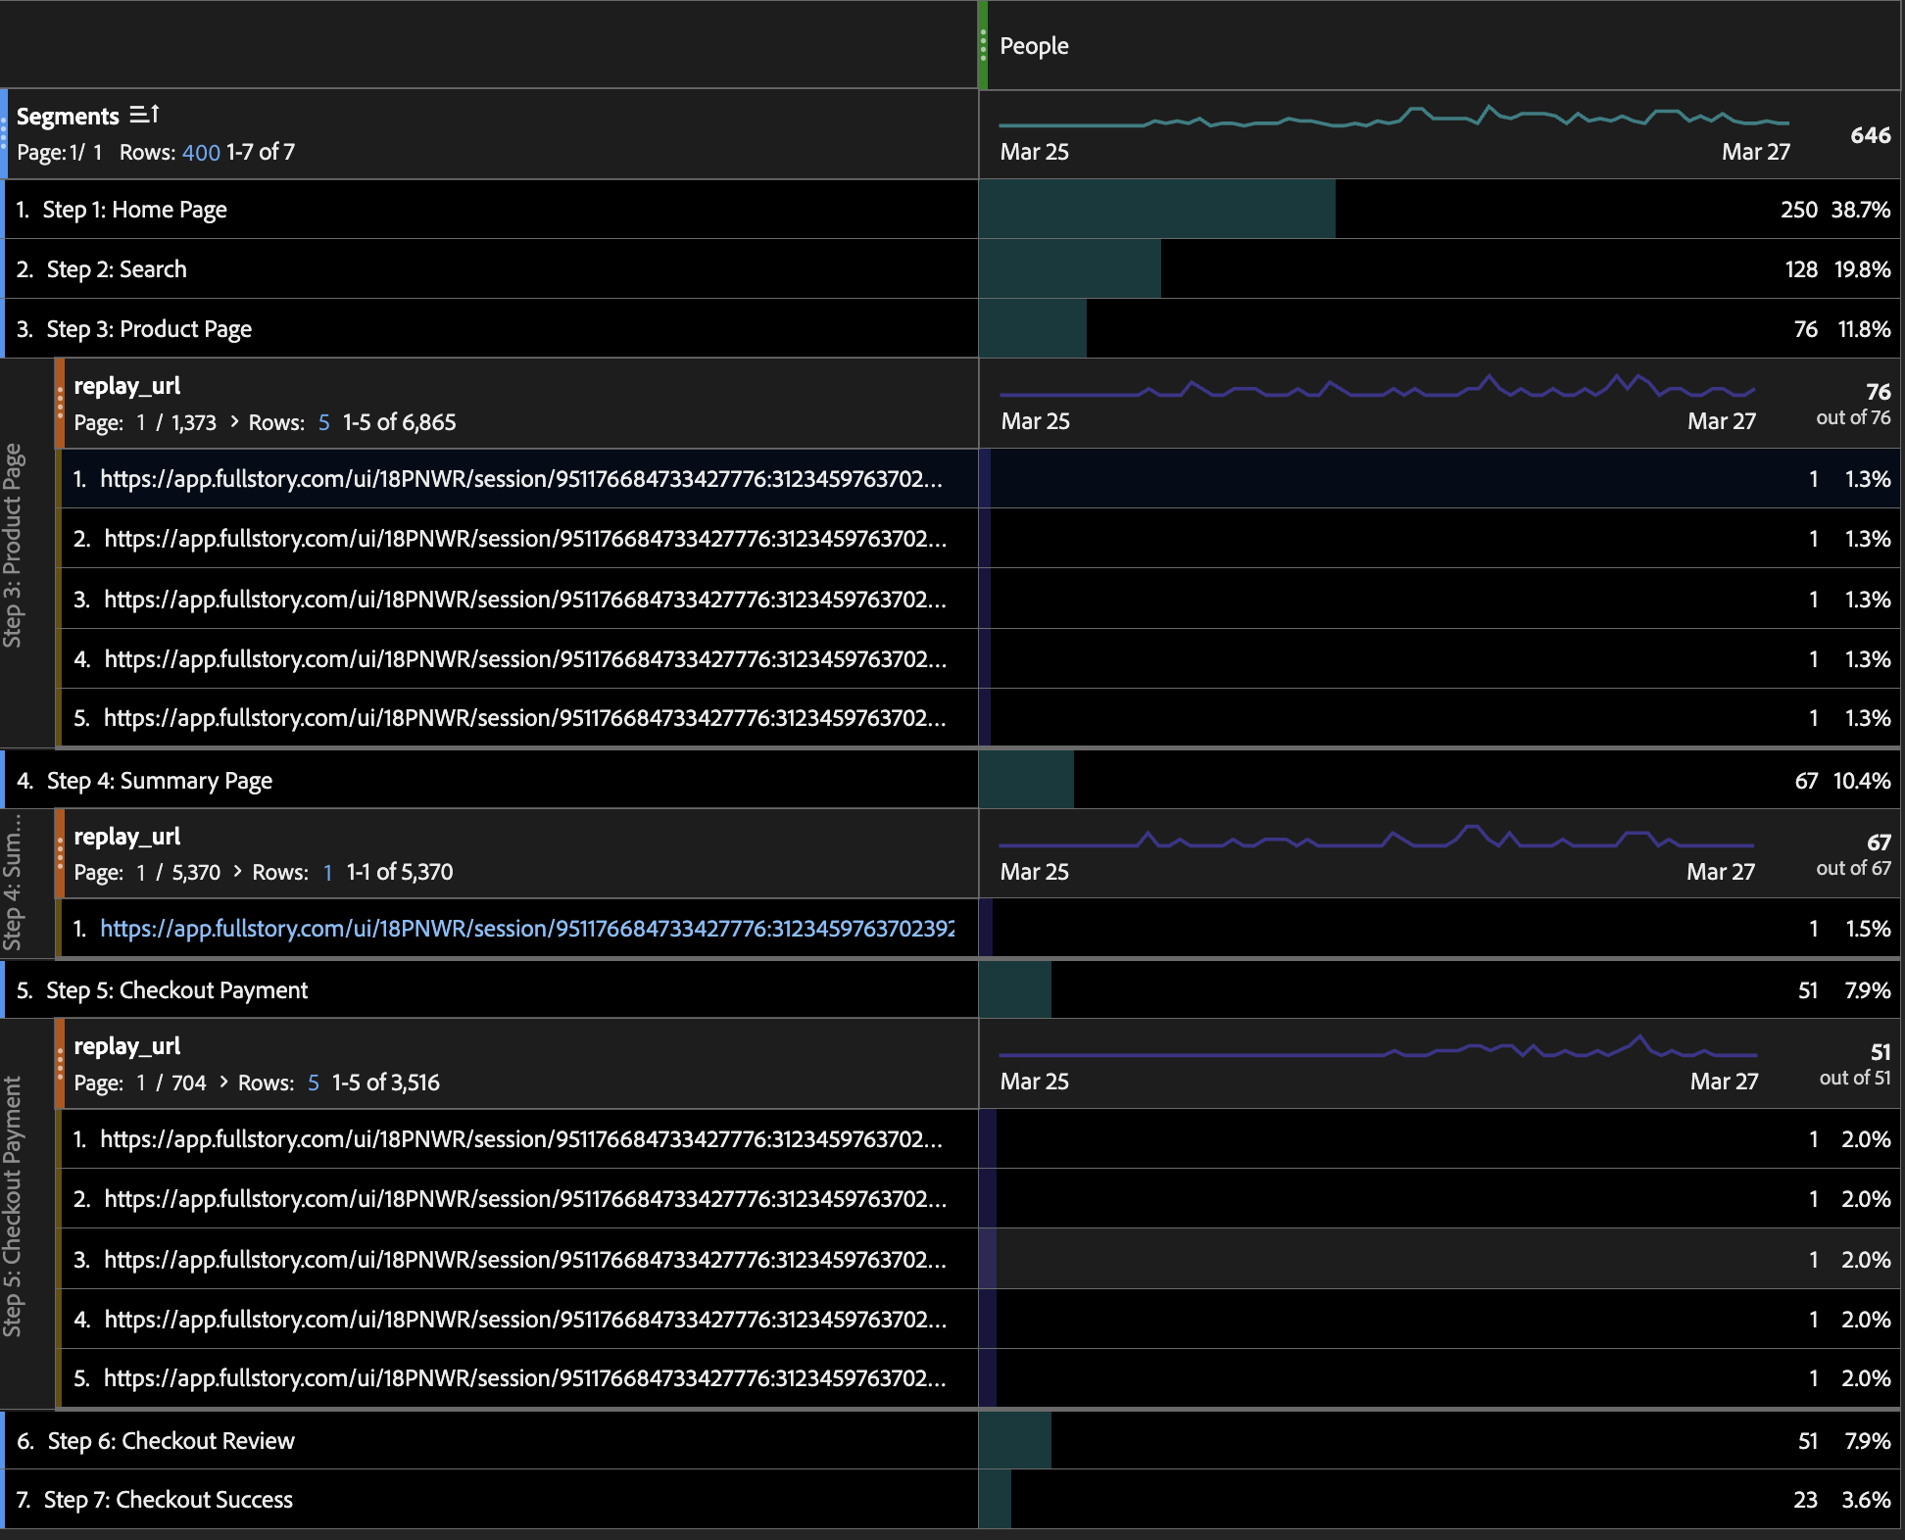The image size is (1905, 1540).
Task: Select row Step 1: Home Page
Action: [491, 210]
